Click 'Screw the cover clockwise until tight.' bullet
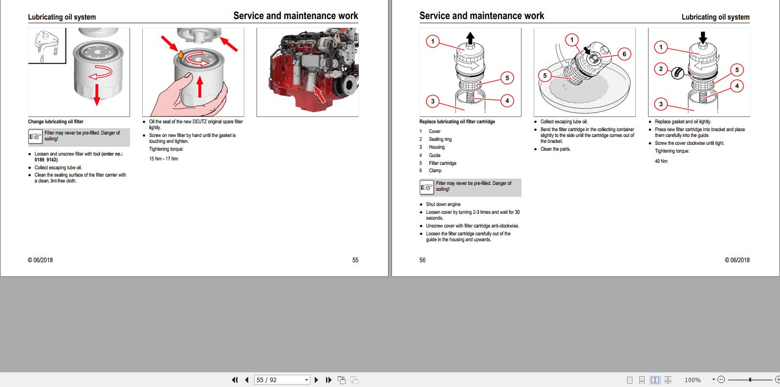The image size is (780, 387). pos(690,143)
